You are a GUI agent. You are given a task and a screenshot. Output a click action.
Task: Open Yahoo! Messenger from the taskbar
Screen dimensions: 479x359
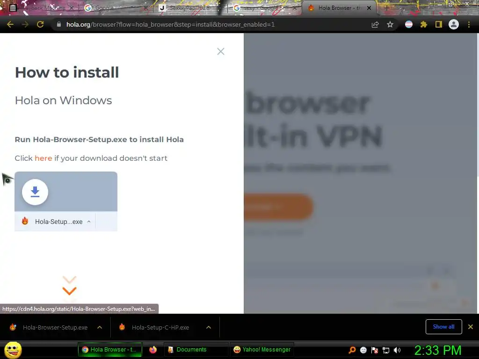262,350
